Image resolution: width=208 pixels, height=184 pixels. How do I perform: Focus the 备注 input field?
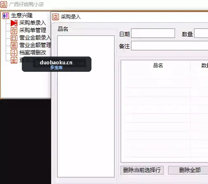170,45
